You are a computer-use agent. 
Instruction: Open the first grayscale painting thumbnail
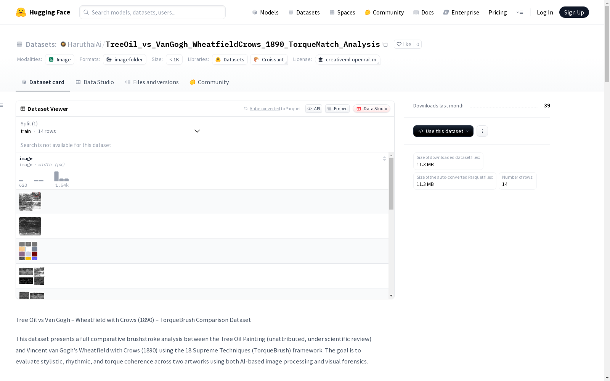tap(30, 202)
